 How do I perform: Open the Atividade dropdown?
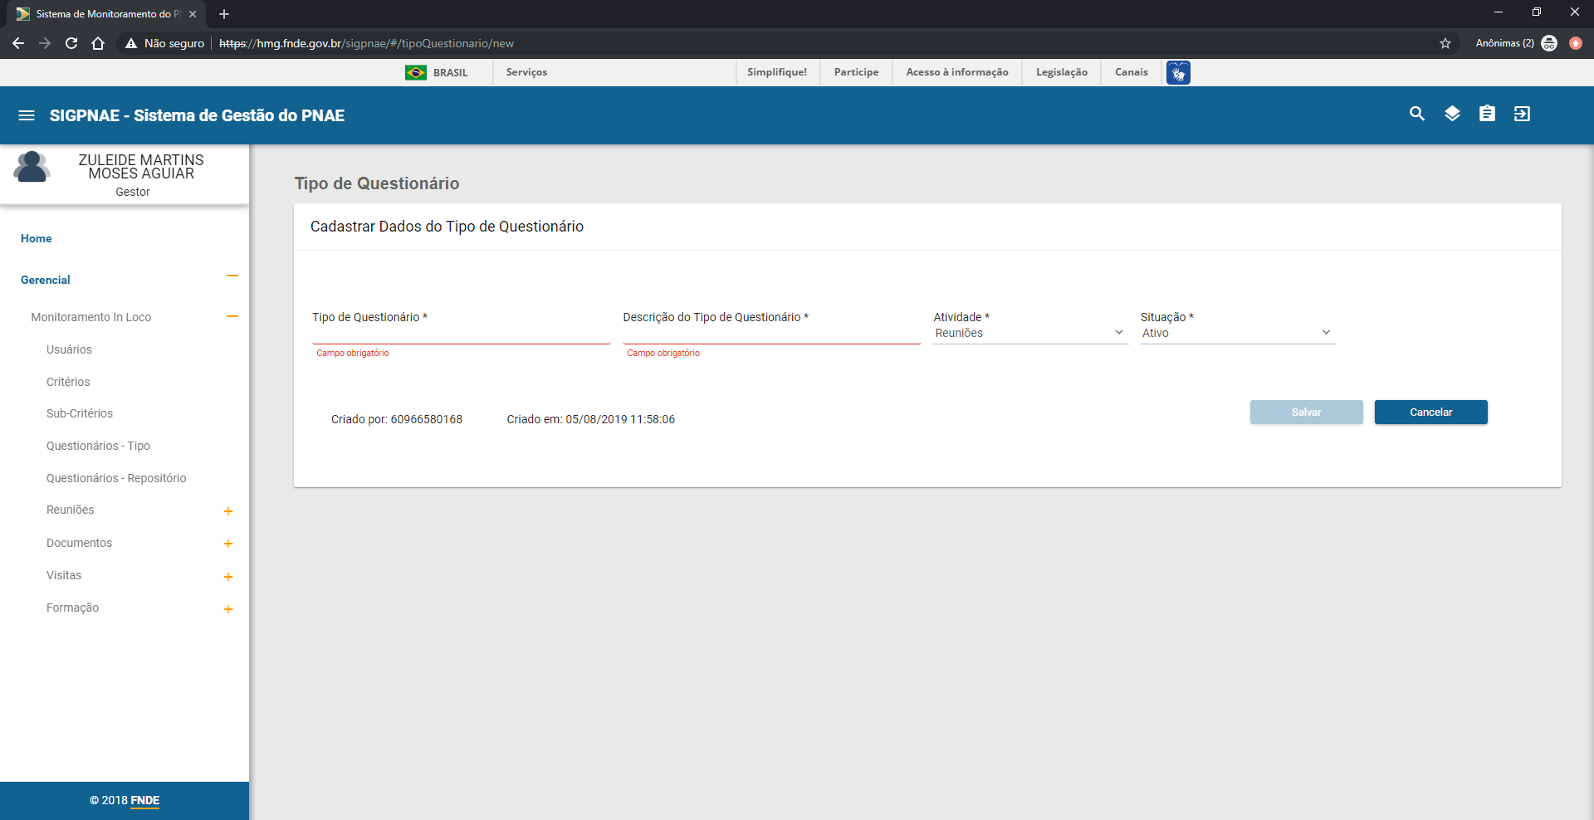click(1029, 333)
